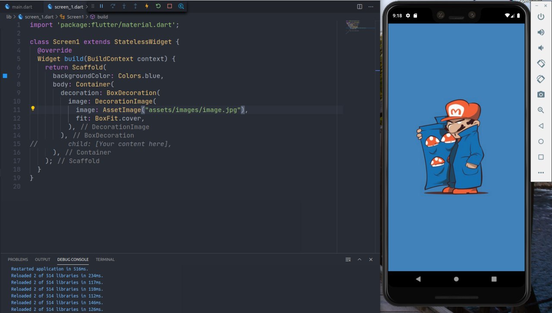Image resolution: width=552 pixels, height=313 pixels.
Task: Open the OUTPUT panel tab
Action: [x=43, y=260]
